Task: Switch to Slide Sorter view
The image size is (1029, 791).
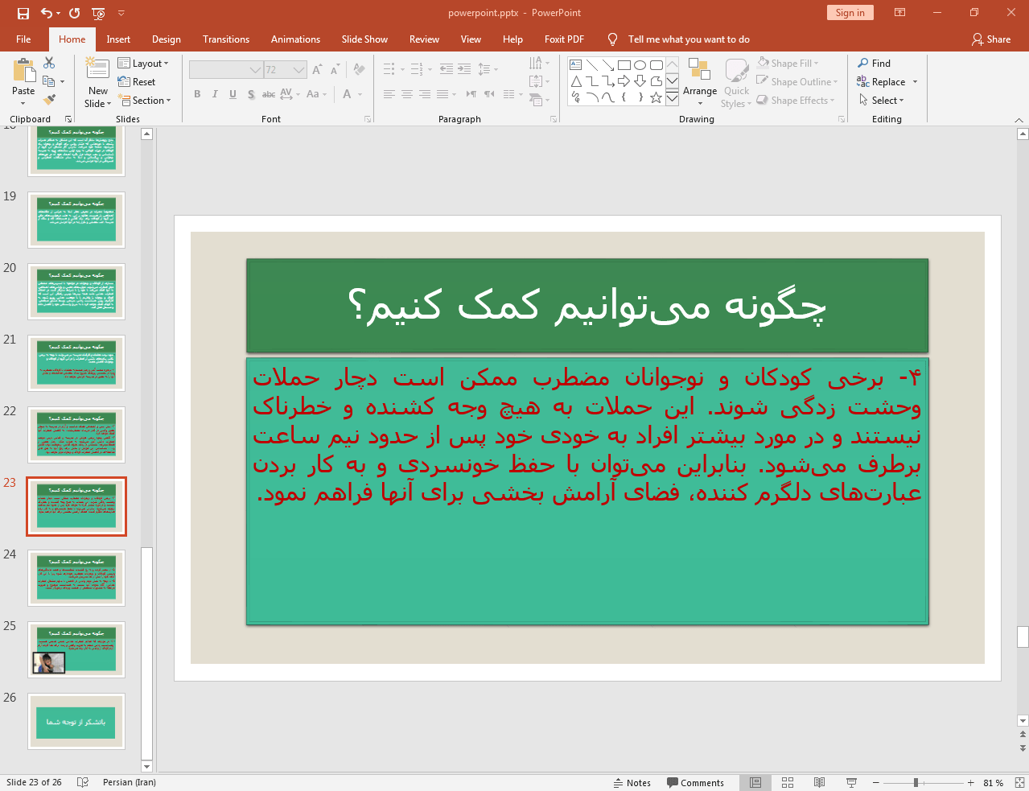Action: [788, 782]
